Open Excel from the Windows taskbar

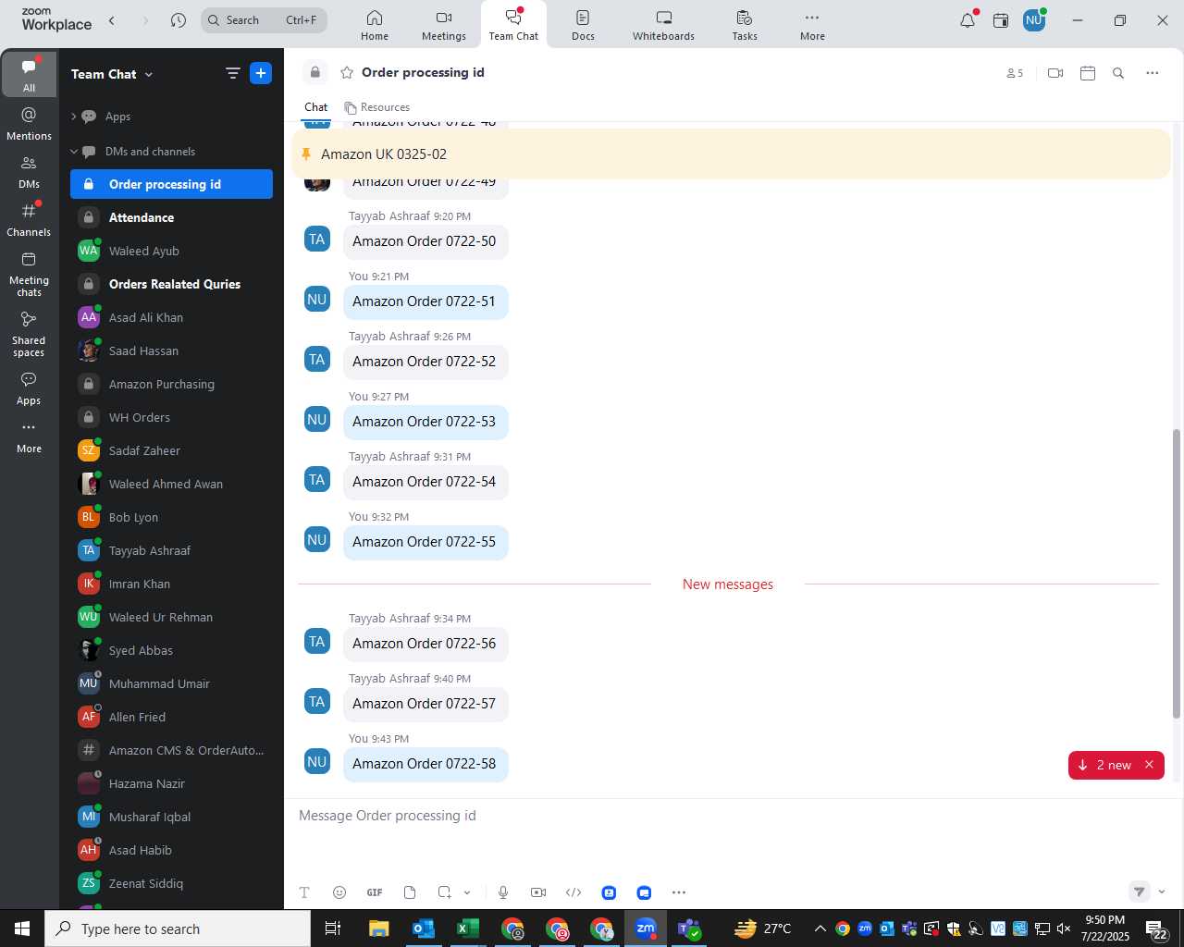468,929
